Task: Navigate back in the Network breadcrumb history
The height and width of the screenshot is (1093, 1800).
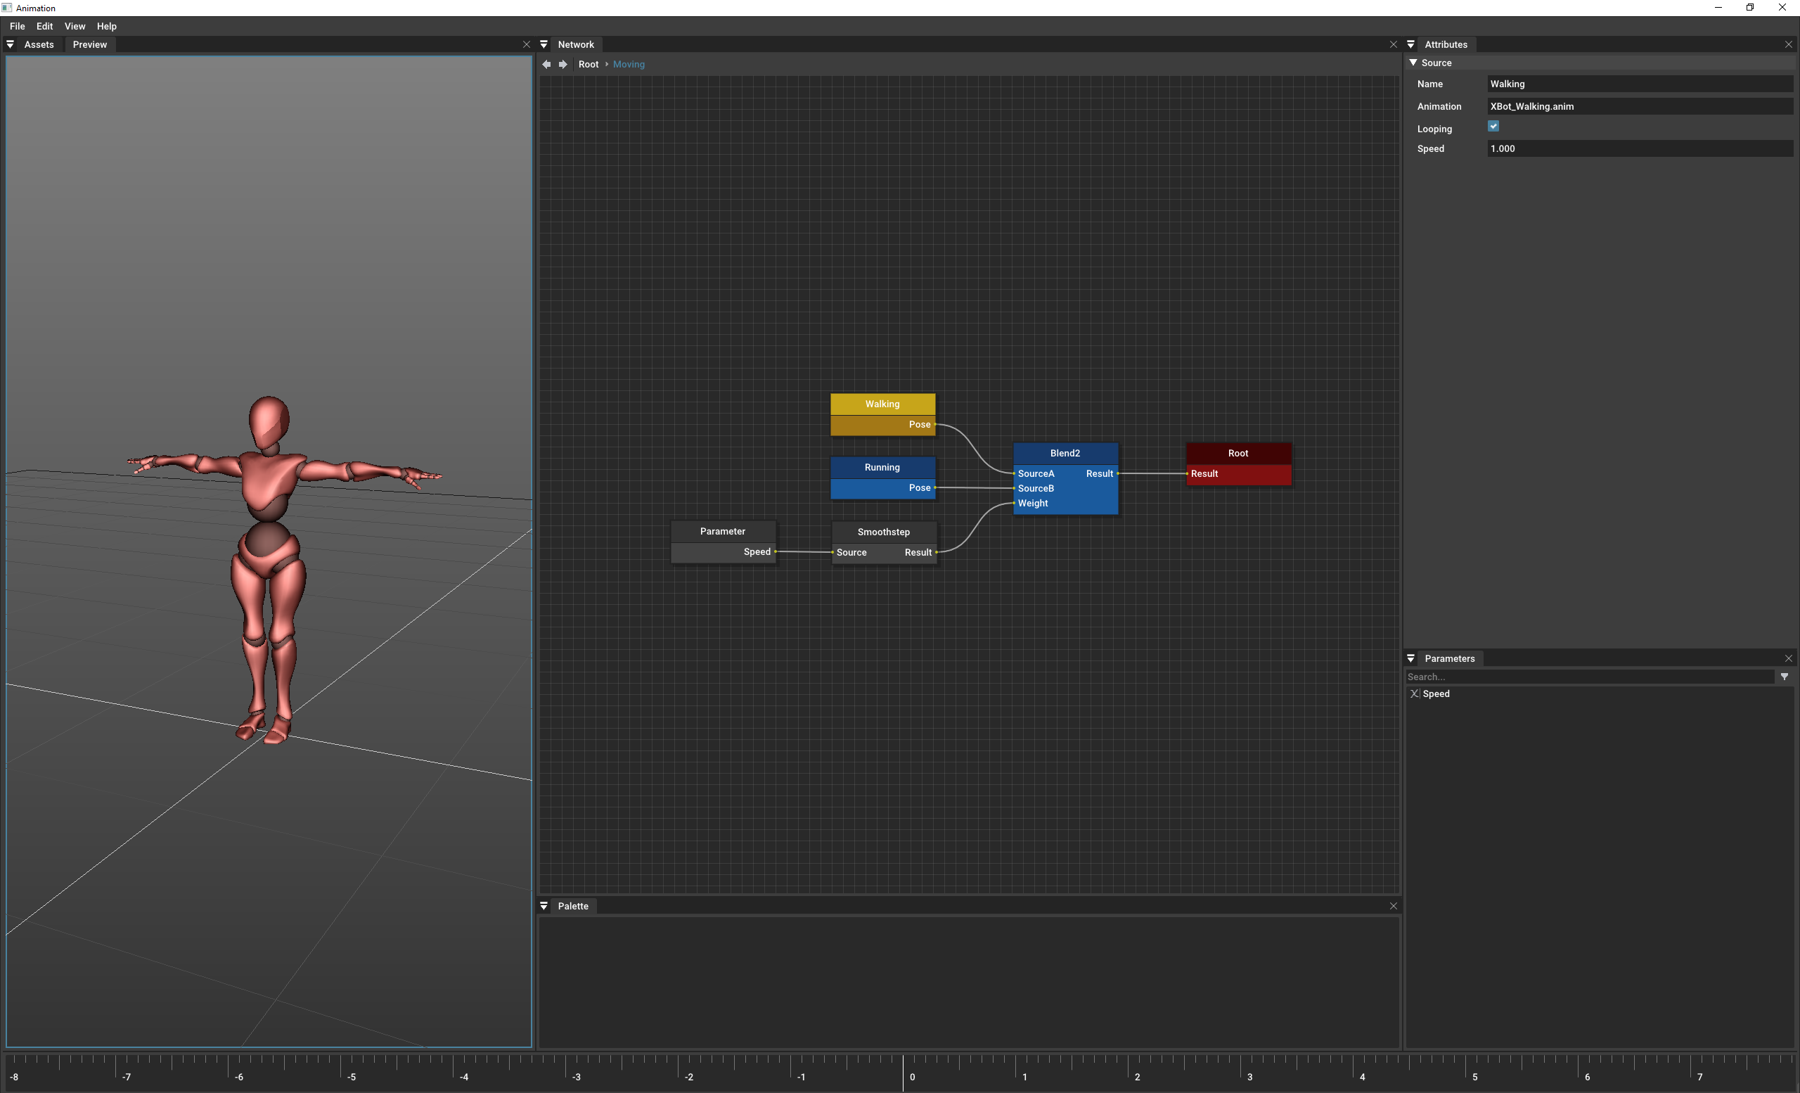Action: [546, 64]
